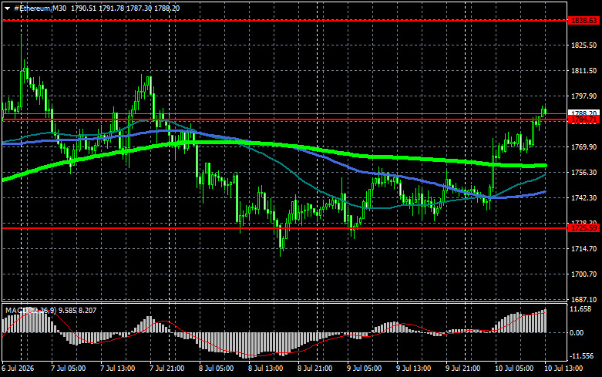The width and height of the screenshot is (602, 377).
Task: Click the current price tag 1788.20
Action: point(584,113)
